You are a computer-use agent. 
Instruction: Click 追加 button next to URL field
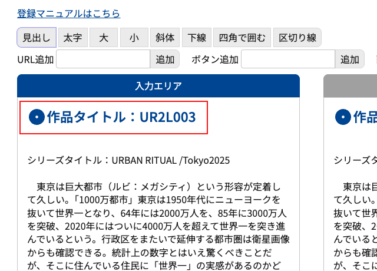click(x=165, y=59)
